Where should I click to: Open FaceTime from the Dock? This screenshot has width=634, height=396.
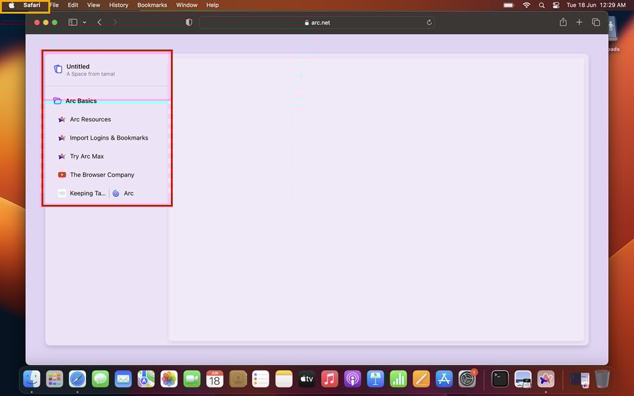[x=192, y=379]
